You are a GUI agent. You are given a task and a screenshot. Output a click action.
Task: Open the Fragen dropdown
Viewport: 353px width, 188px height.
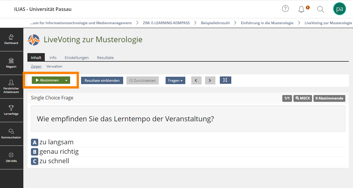(175, 81)
